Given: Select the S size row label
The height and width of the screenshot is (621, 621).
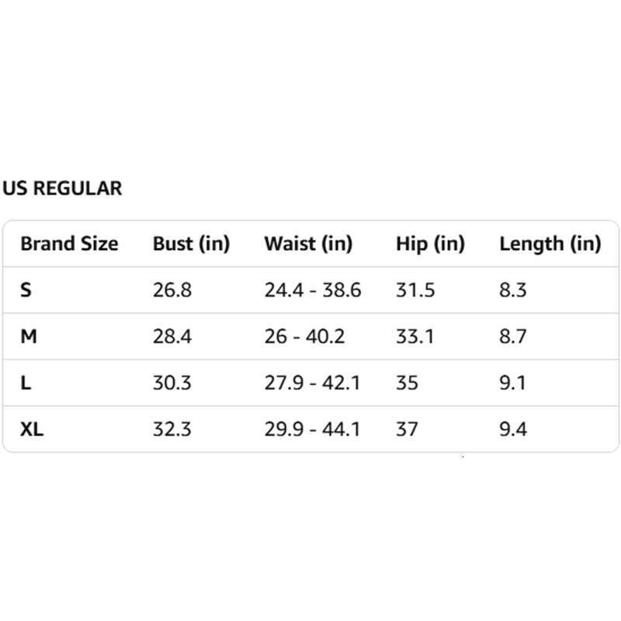Looking at the screenshot, I should (x=26, y=290).
